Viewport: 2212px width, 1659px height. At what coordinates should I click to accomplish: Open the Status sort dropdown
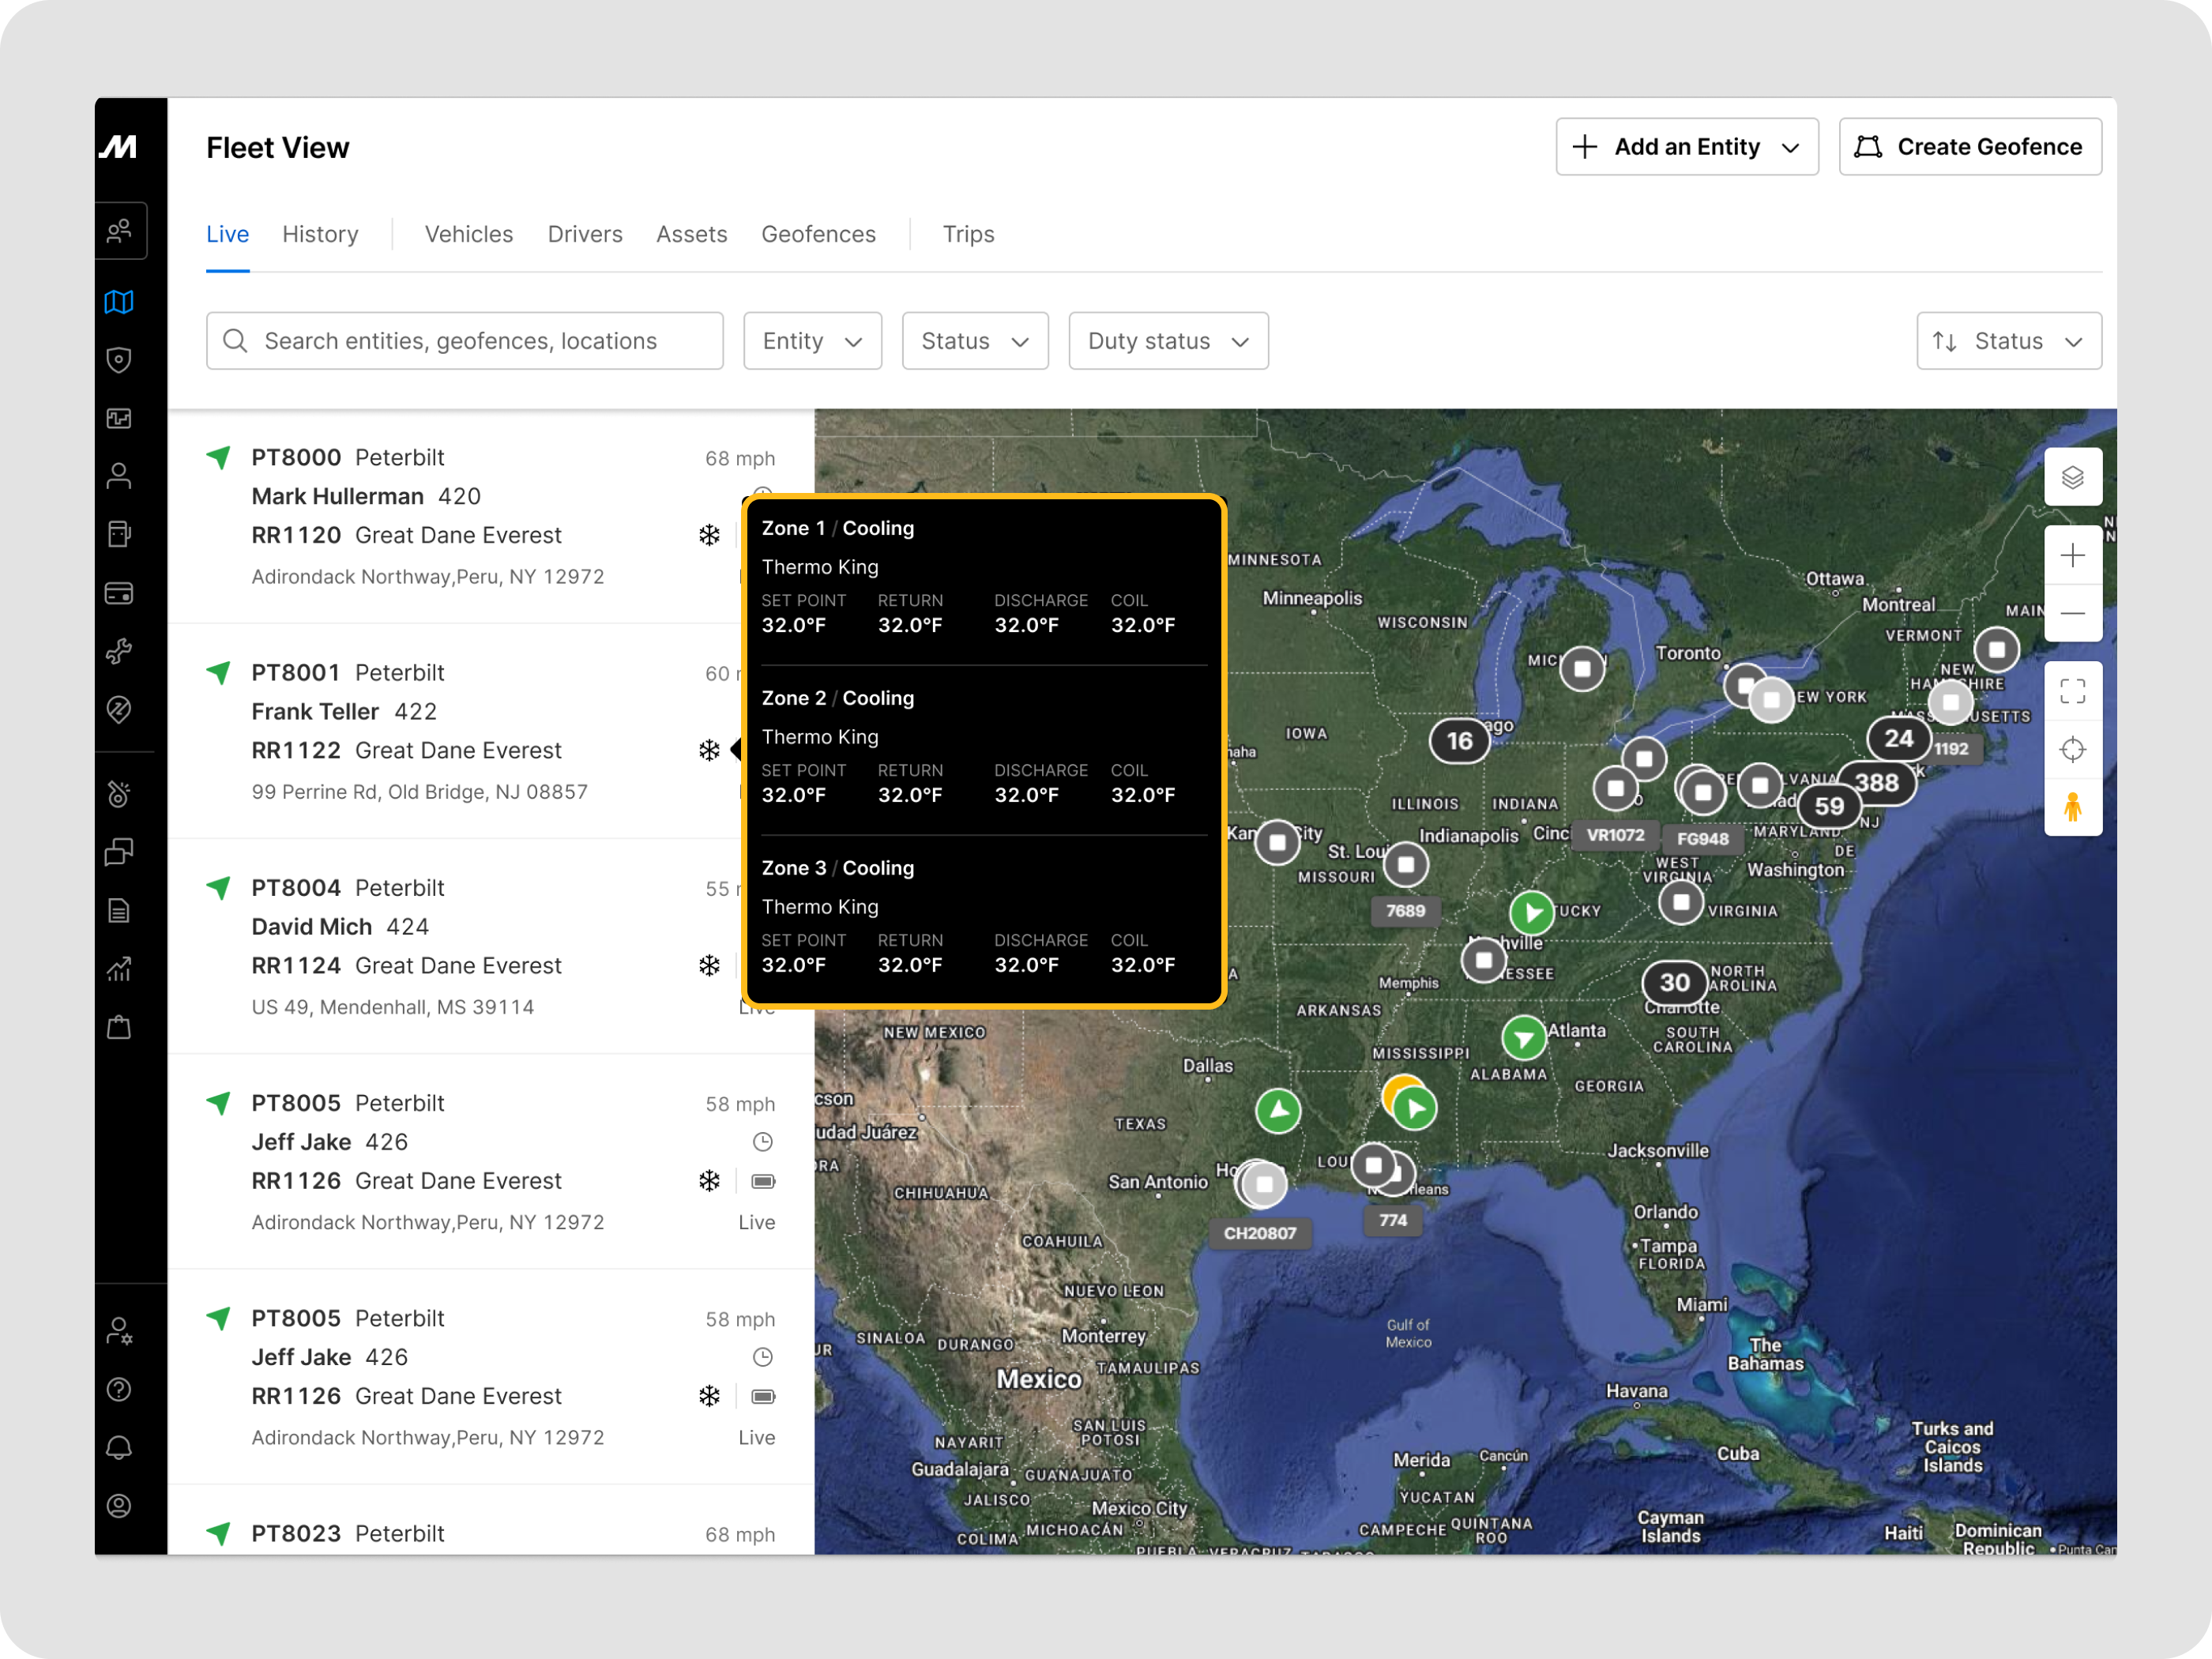pyautogui.click(x=2008, y=341)
